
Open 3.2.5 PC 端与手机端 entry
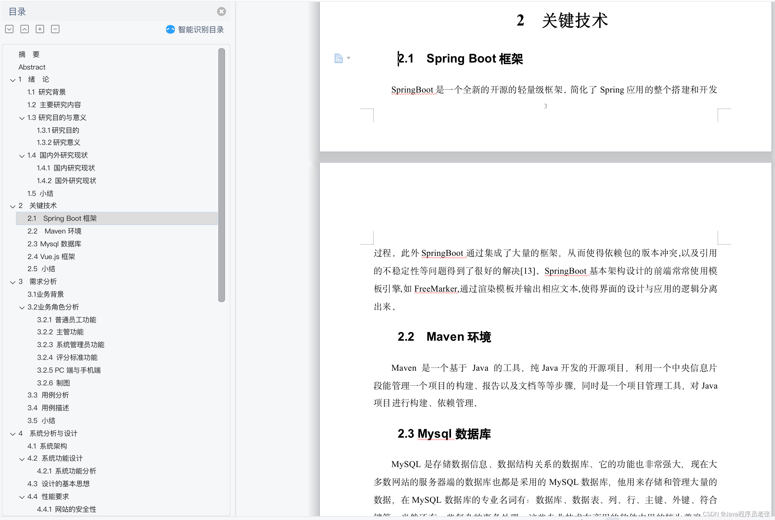click(69, 370)
